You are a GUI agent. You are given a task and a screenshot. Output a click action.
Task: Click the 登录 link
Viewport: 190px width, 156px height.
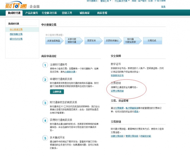[x=163, y=7]
